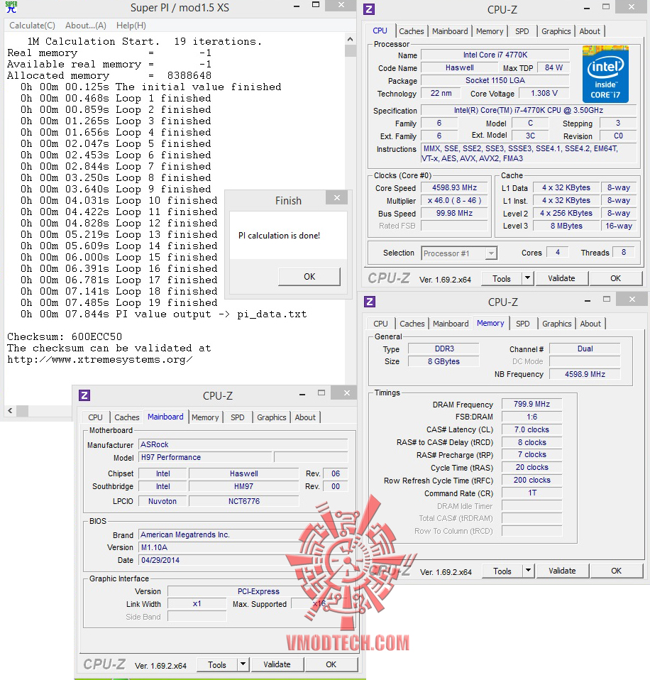Expand Tools dropdown arrow in top CPU-Z window
The height and width of the screenshot is (680, 650).
527,278
